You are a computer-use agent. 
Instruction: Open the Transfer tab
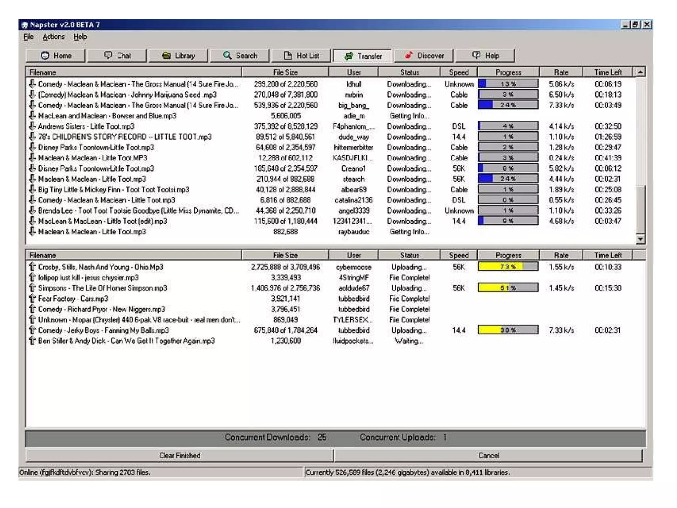click(363, 56)
